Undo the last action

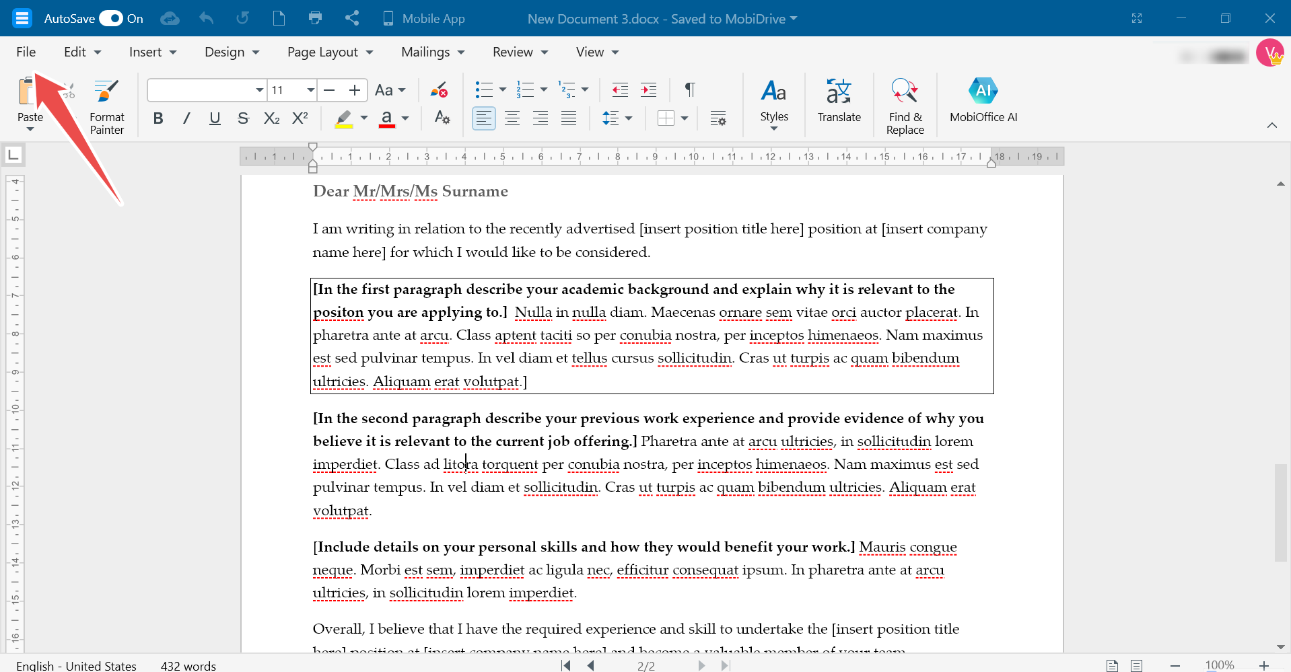coord(207,18)
